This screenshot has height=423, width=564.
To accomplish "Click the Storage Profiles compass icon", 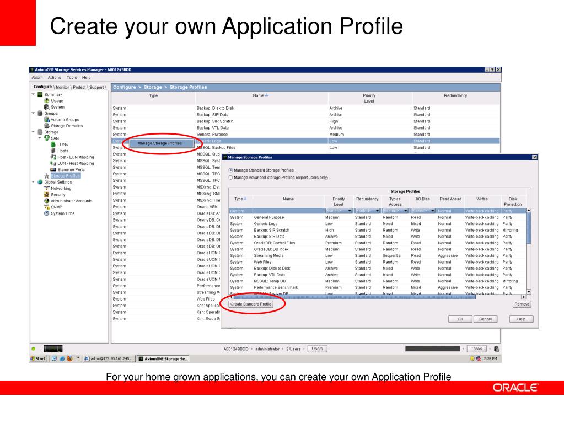I will coord(46,176).
